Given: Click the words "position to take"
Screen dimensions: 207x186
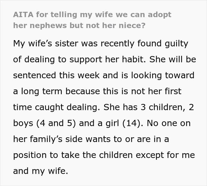Looking at the screenshot, I should coord(47,155).
